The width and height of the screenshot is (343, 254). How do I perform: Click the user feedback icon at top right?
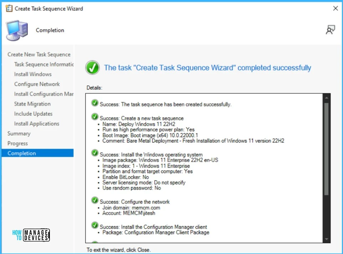click(x=330, y=30)
